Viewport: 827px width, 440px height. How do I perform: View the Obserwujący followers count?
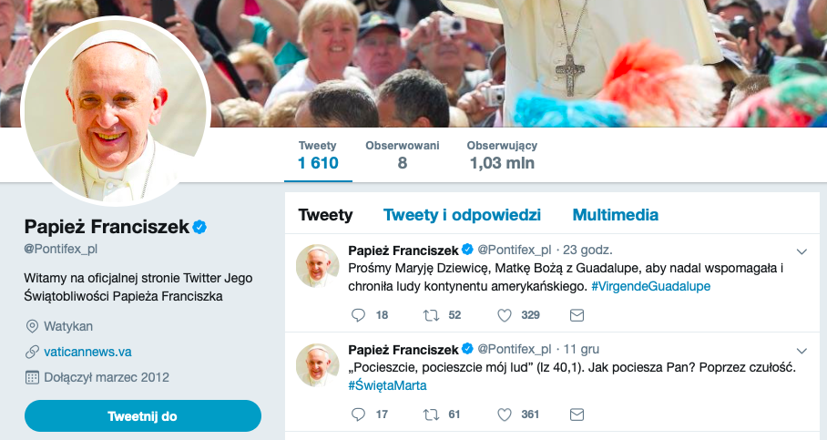[502, 156]
